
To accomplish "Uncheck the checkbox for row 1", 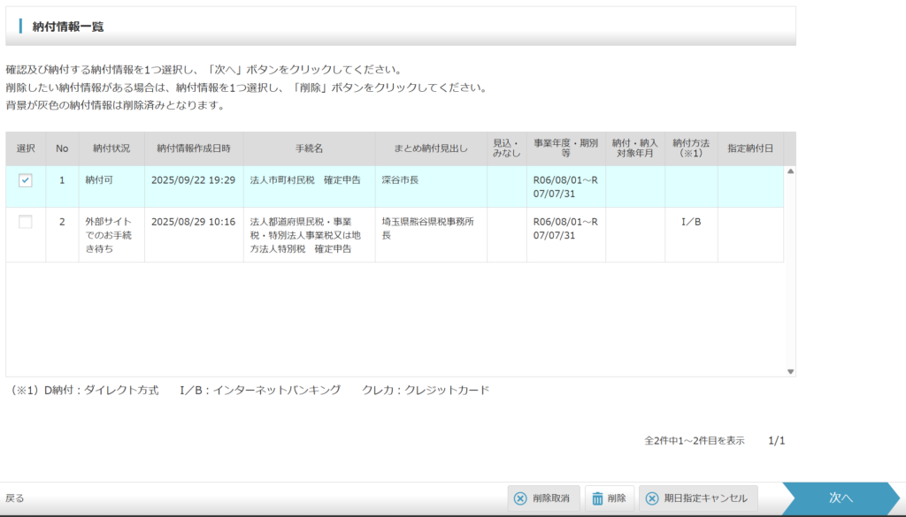I will [26, 180].
